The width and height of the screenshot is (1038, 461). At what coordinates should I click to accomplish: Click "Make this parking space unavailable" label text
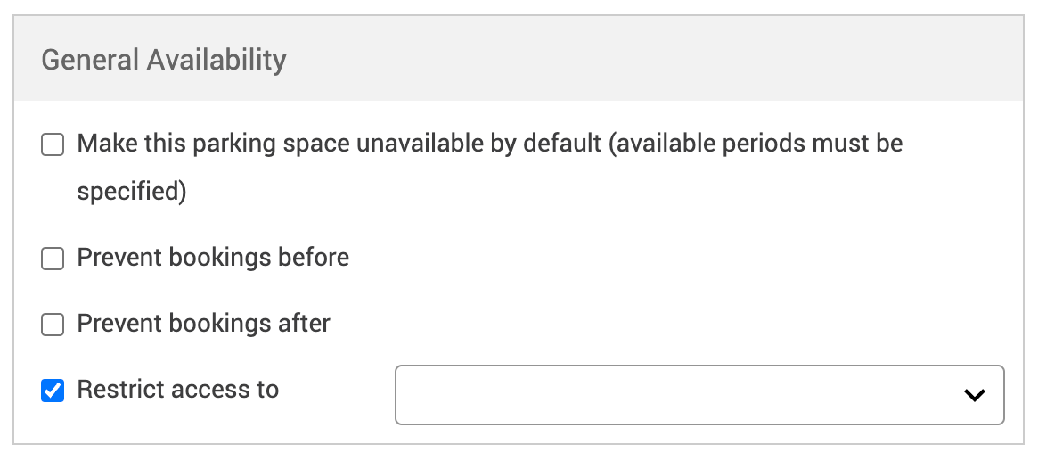coord(214,144)
